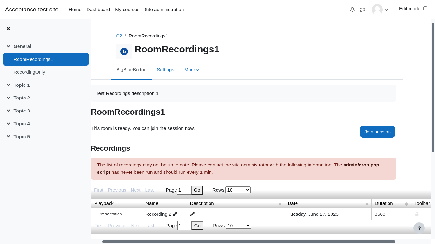
Task: Click the horizontal scrollbar thumb
Action: [x=249, y=241]
